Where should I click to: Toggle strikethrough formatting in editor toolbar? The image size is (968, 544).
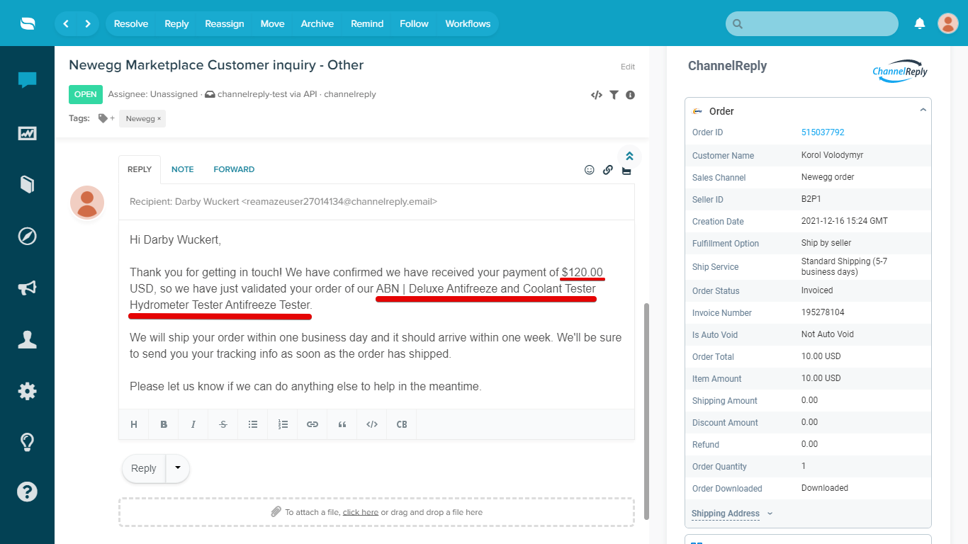223,424
